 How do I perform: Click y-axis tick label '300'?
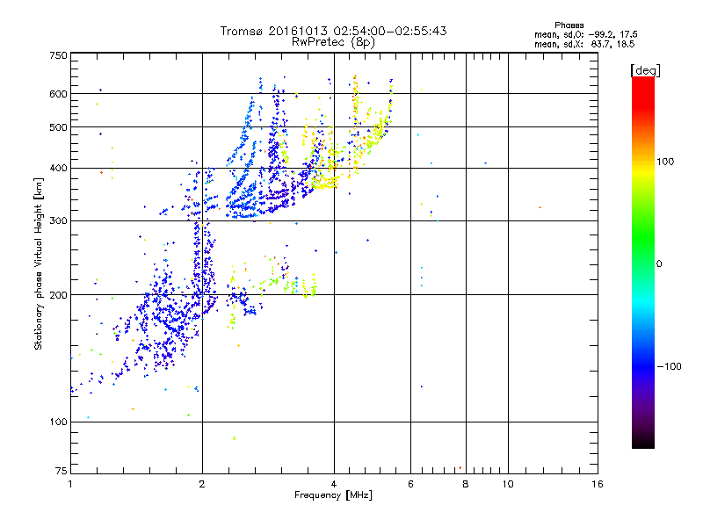59,221
